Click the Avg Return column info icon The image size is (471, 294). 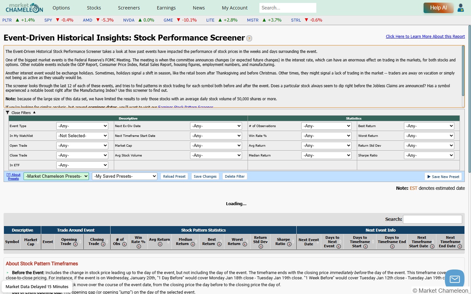click(x=160, y=244)
